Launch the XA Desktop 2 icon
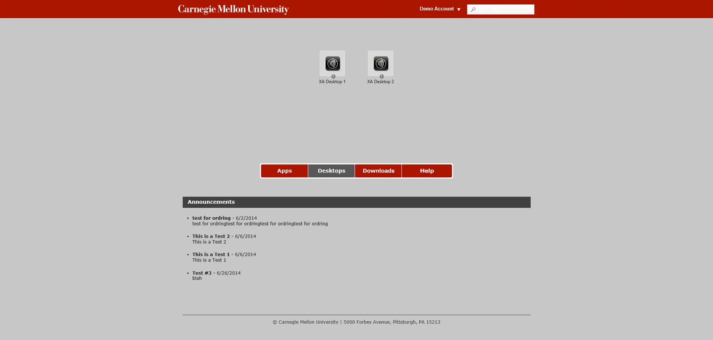Image resolution: width=713 pixels, height=340 pixels. click(x=381, y=63)
